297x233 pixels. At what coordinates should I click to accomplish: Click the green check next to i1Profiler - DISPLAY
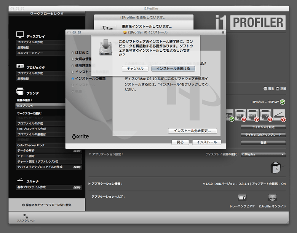[283, 102]
